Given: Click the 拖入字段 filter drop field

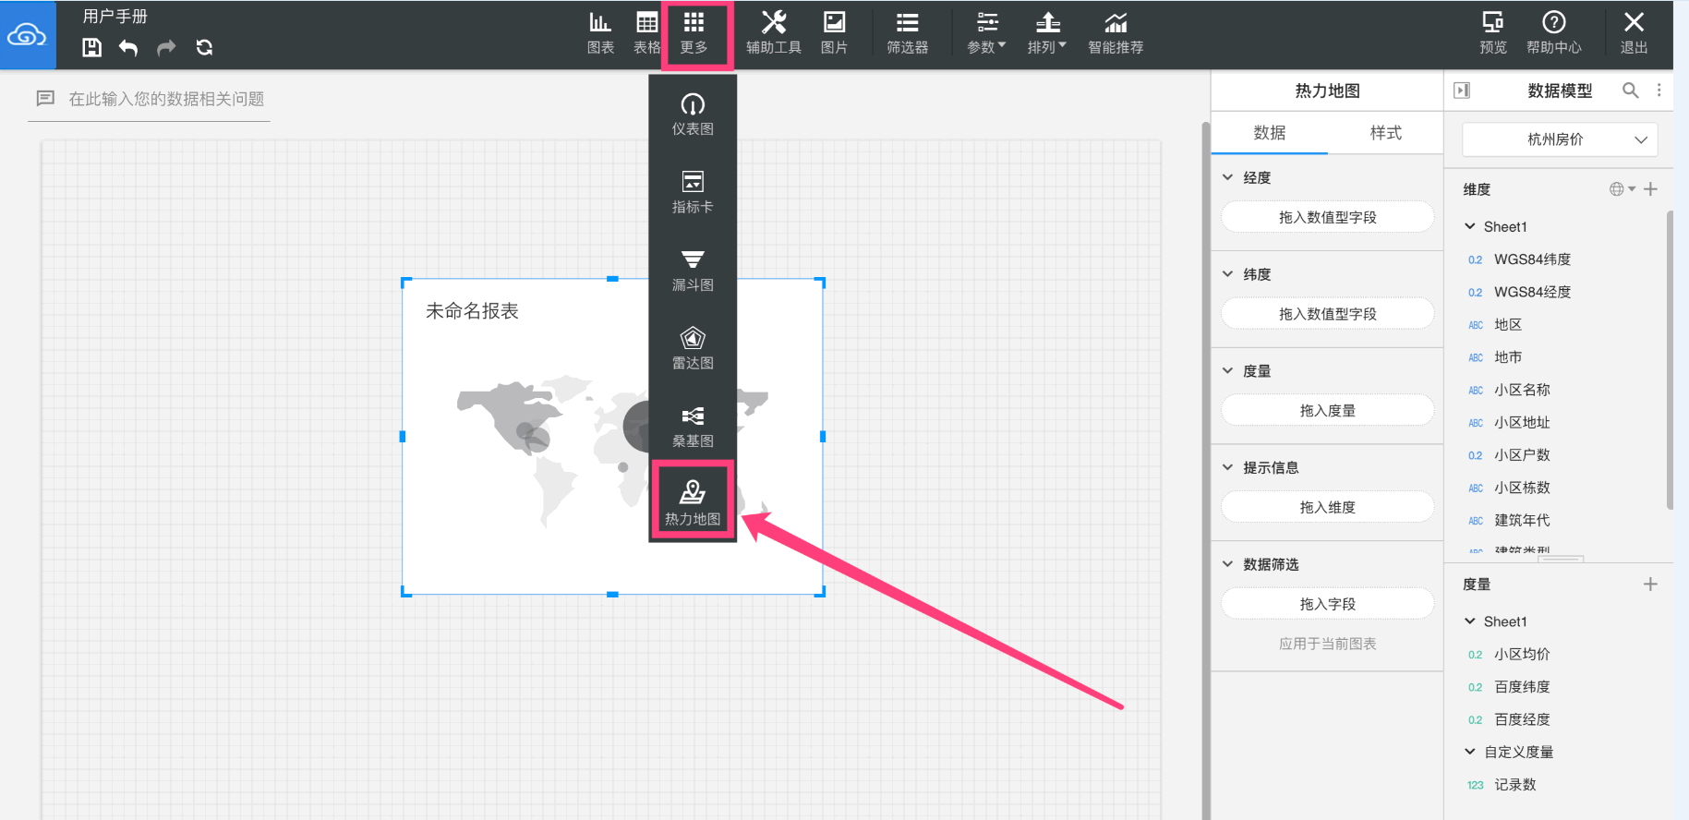Looking at the screenshot, I should (1328, 604).
